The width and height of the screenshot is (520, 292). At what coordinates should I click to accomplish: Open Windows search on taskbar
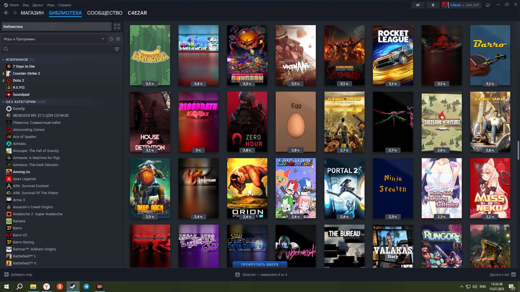pyautogui.click(x=19, y=287)
